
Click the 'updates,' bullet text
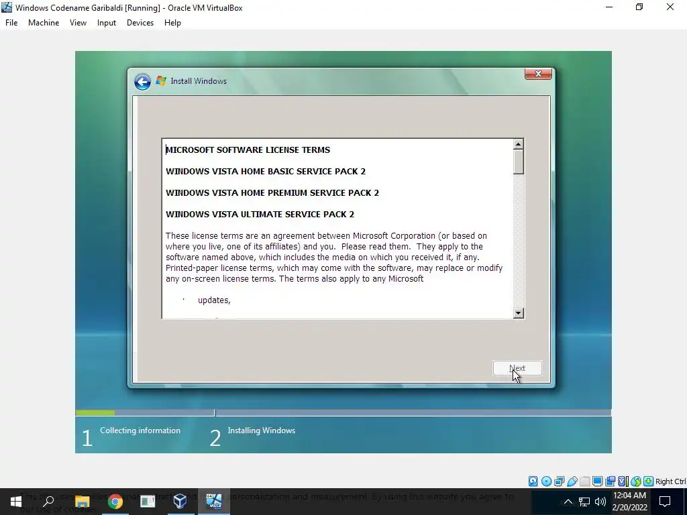(214, 300)
